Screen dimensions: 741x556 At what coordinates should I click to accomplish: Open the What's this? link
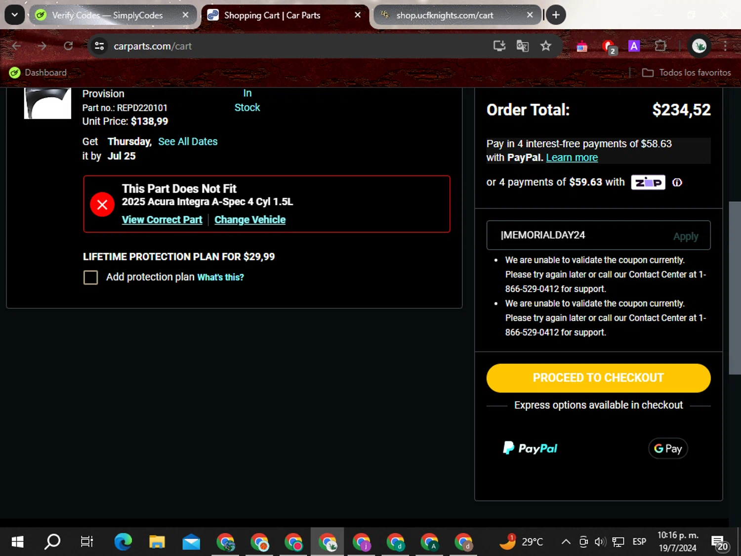tap(221, 277)
